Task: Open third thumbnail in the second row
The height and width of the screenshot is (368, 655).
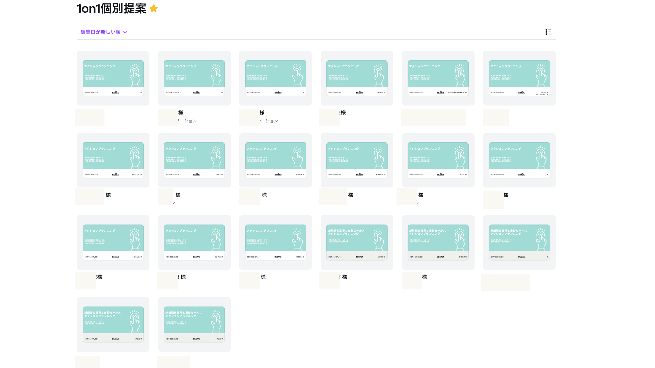Action: click(276, 160)
